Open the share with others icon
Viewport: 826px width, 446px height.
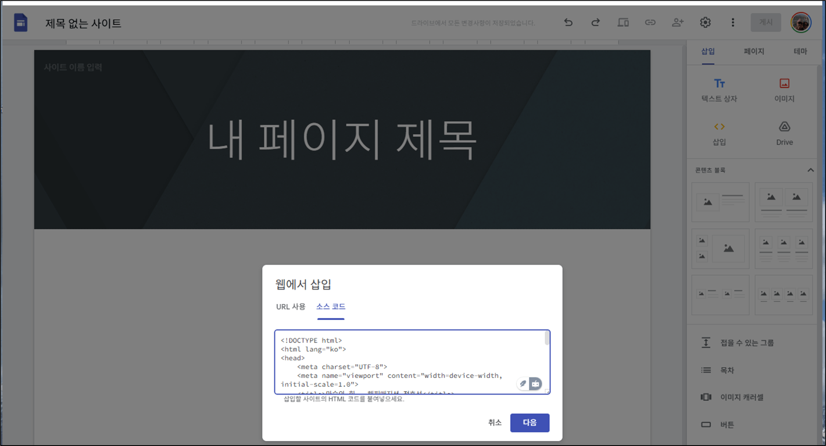tap(678, 23)
